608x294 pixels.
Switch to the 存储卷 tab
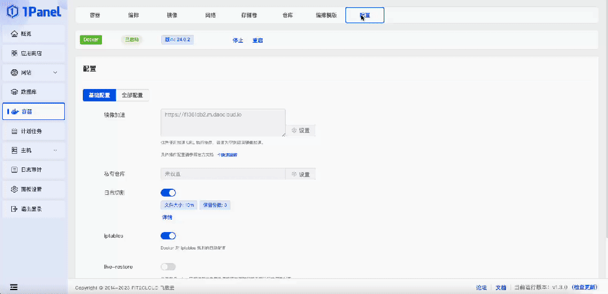point(249,16)
